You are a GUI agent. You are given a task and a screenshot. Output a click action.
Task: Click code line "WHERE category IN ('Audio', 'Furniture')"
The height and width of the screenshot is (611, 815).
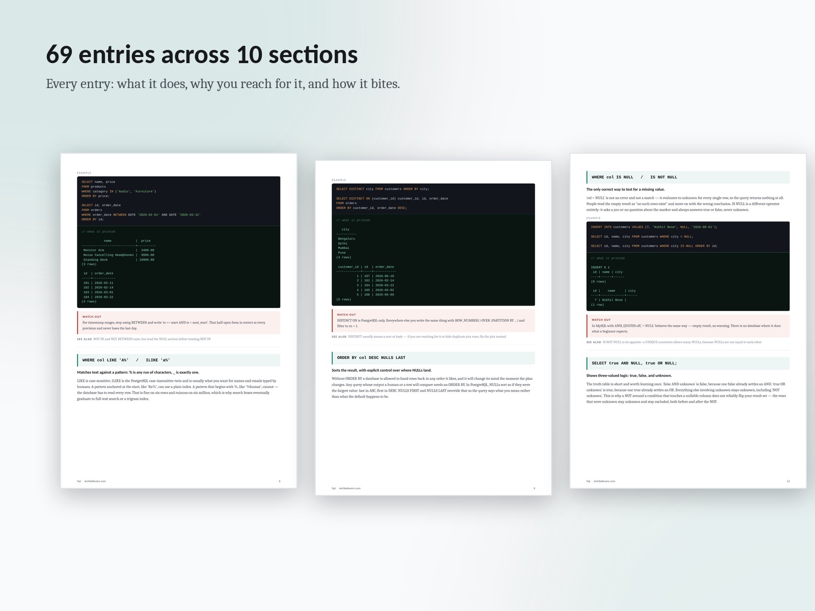coord(119,191)
